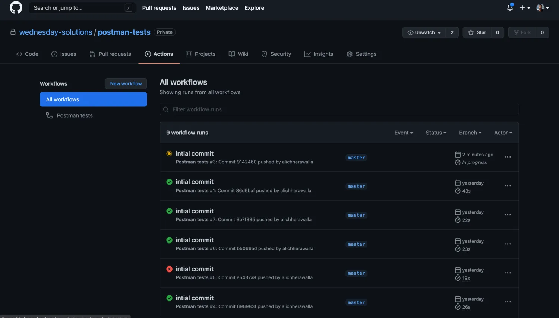Open the wednesday-solutions organization link
The width and height of the screenshot is (559, 318).
56,32
